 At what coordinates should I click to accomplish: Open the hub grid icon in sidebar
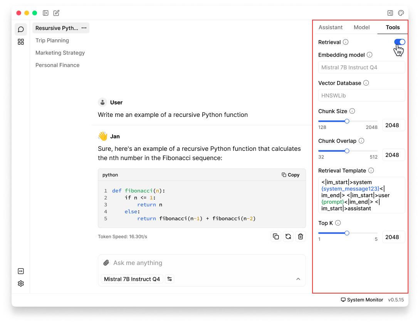pyautogui.click(x=21, y=42)
